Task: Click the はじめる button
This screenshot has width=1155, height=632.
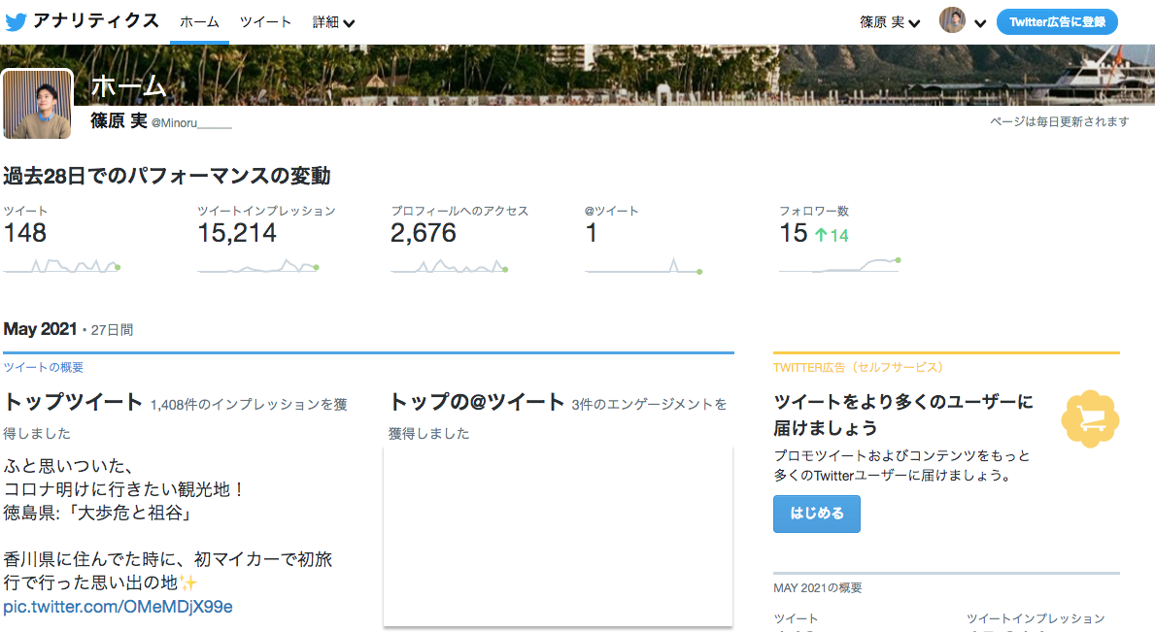Action: pyautogui.click(x=816, y=514)
